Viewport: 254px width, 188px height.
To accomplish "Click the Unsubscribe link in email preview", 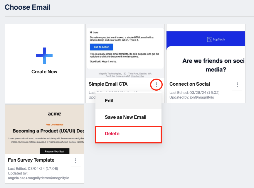I will click(x=137, y=76).
